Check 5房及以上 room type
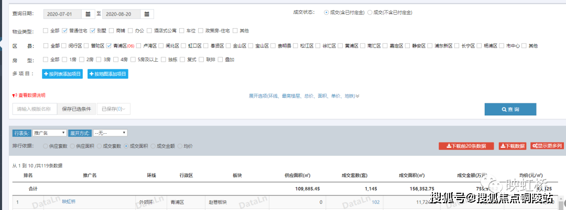 click(x=133, y=60)
